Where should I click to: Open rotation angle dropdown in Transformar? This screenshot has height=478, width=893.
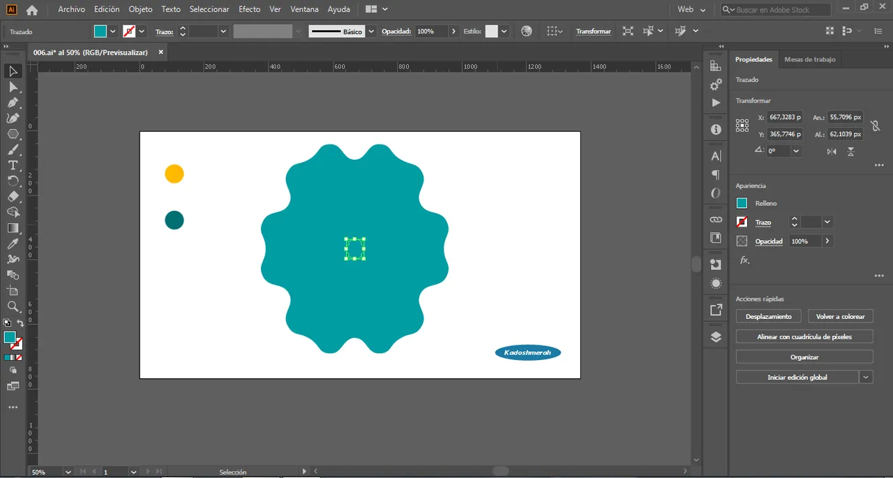pos(796,151)
